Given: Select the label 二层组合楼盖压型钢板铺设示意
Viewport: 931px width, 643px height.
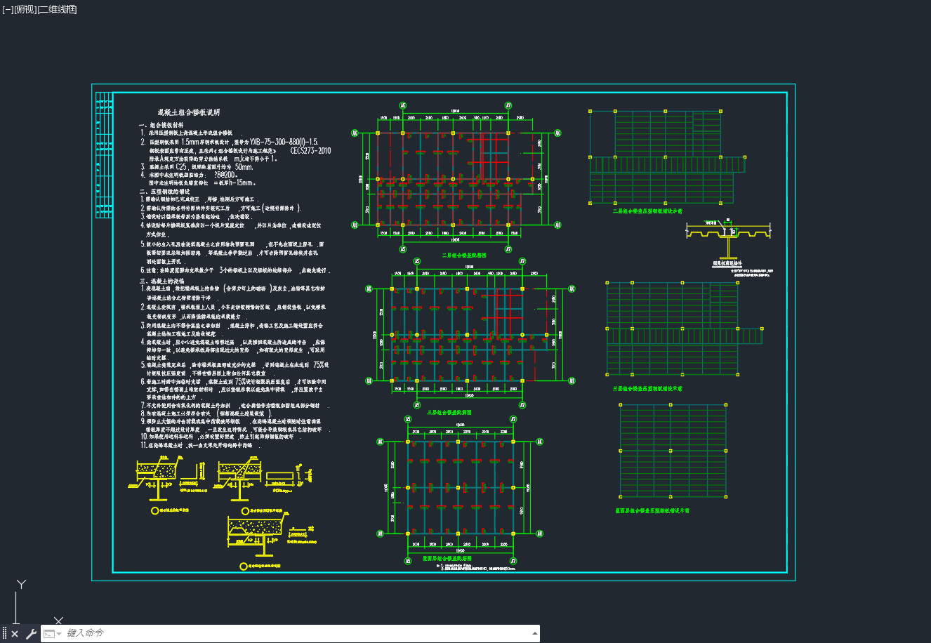Looking at the screenshot, I should click(647, 211).
